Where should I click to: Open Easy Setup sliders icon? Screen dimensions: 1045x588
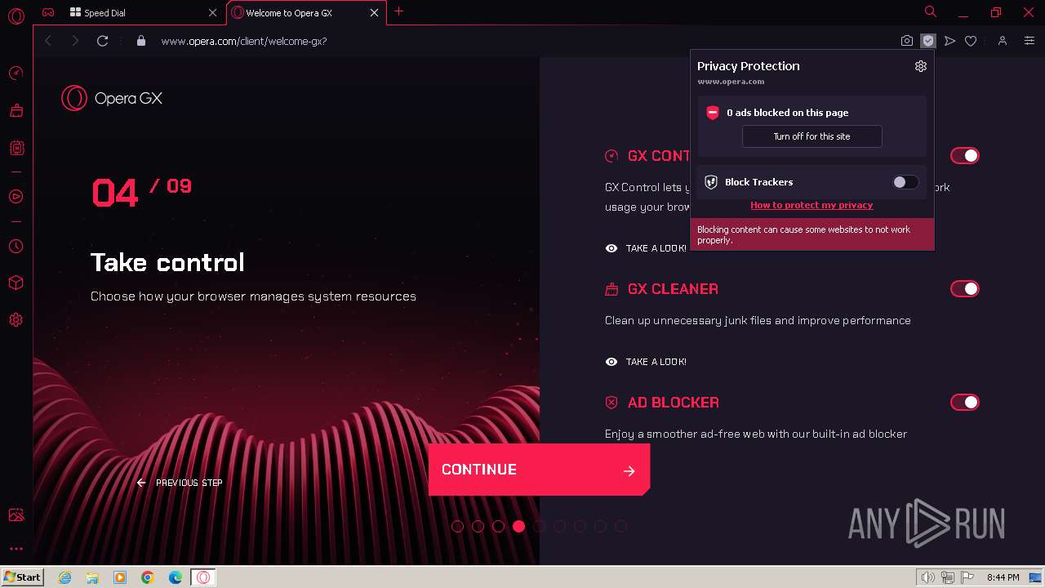coord(1029,41)
